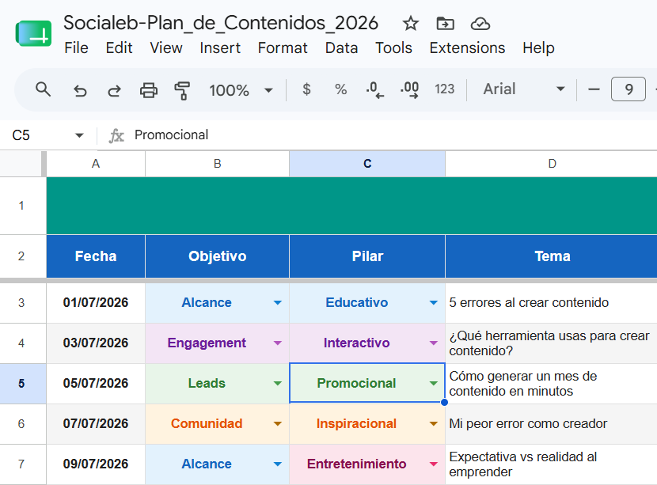Image resolution: width=657 pixels, height=485 pixels.
Task: Open the Educativo dropdown arrow
Action: (434, 303)
